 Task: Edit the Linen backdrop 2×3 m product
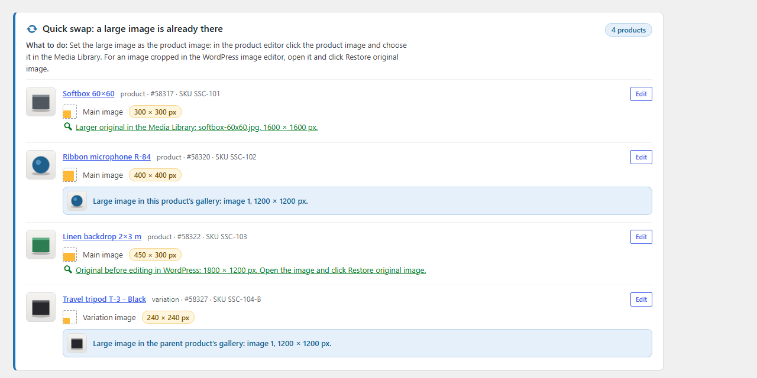coord(641,237)
